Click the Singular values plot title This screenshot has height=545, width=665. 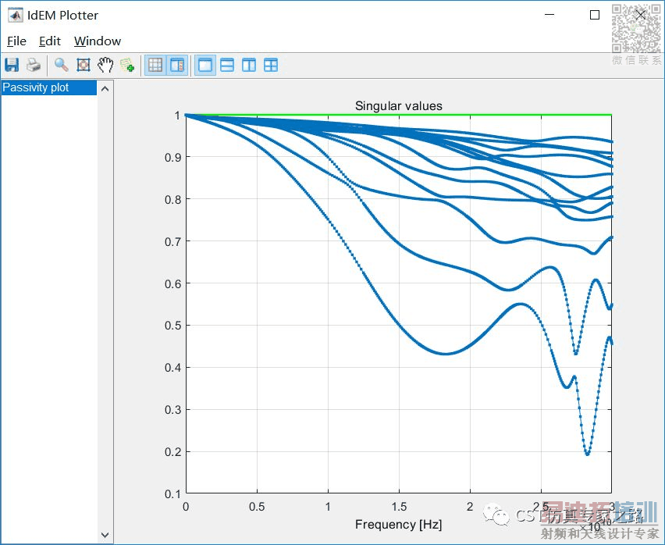[399, 106]
